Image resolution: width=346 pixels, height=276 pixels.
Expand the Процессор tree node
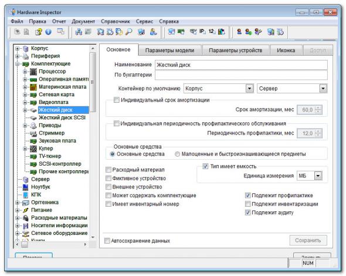[x=25, y=72]
